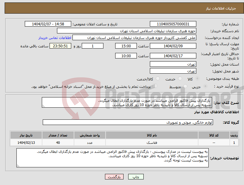
Task: Open the اطلاعات تماس خریدار link
Action: [x=55, y=38]
